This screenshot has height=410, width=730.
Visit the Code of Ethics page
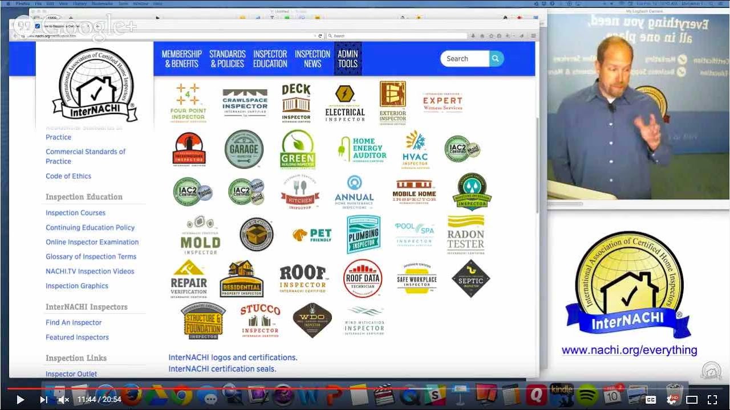pyautogui.click(x=68, y=176)
